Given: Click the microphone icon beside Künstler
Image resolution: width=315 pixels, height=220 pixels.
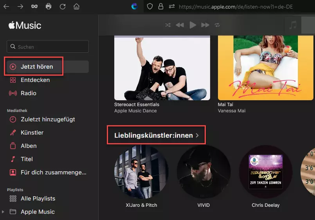Looking at the screenshot, I should coord(13,133).
